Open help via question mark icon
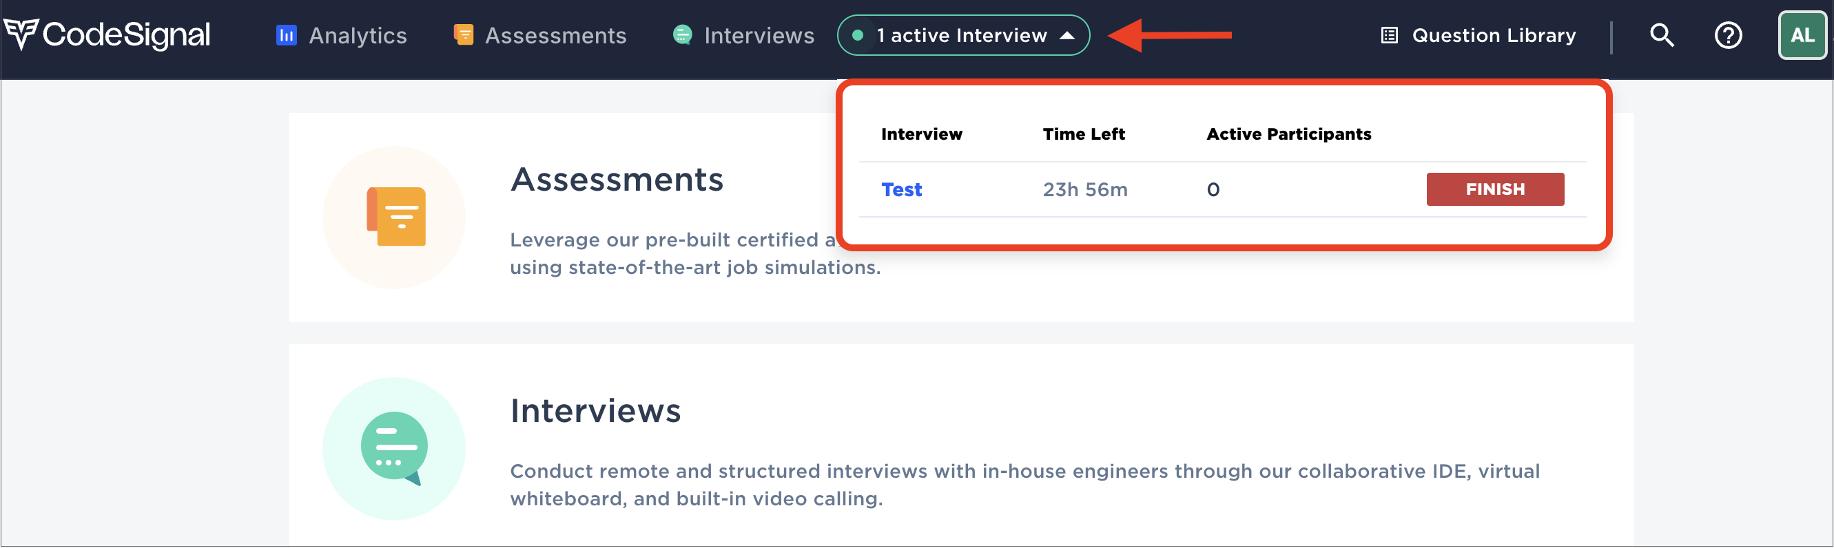 tap(1728, 35)
